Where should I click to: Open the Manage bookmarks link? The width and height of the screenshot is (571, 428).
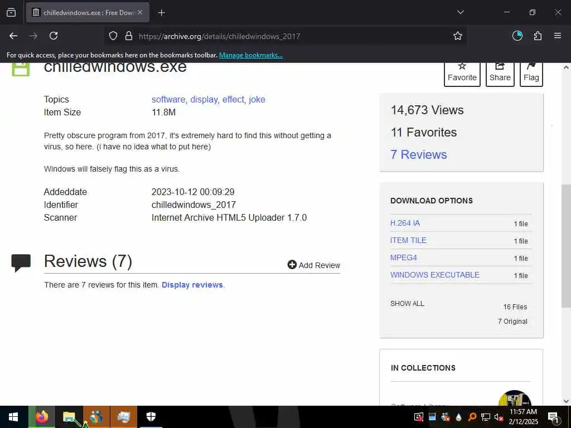coord(251,55)
